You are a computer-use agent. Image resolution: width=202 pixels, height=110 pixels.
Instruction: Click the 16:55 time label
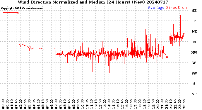(131, 104)
